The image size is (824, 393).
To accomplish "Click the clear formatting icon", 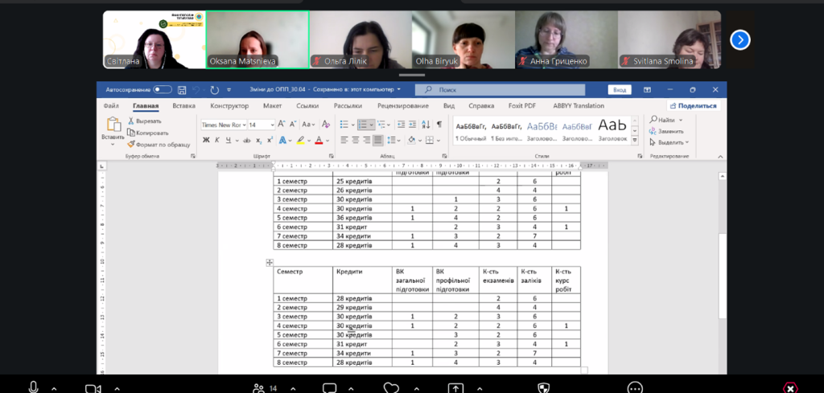I will pyautogui.click(x=326, y=125).
